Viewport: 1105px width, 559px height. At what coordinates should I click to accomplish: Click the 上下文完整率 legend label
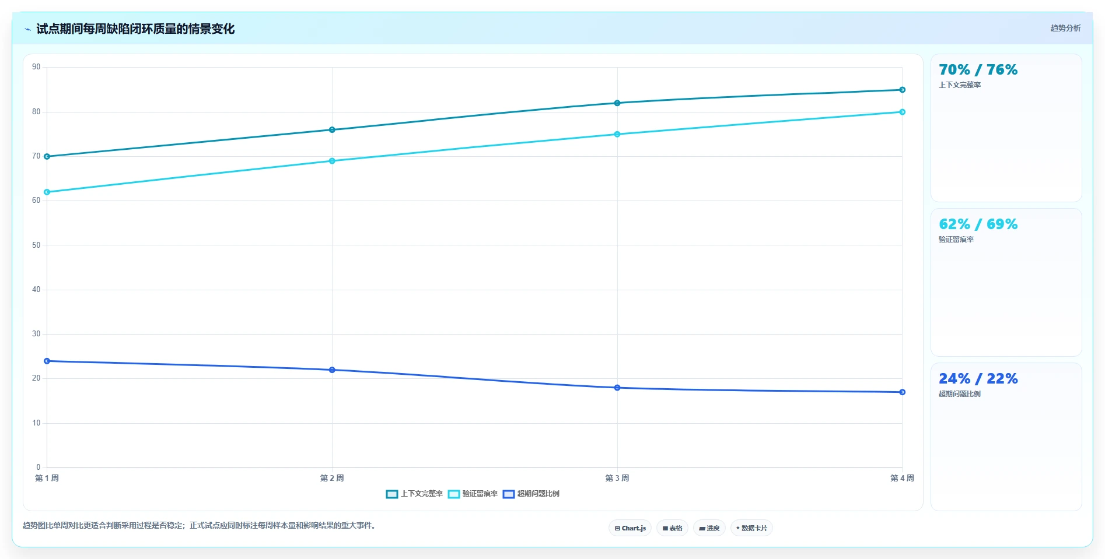tap(422, 494)
